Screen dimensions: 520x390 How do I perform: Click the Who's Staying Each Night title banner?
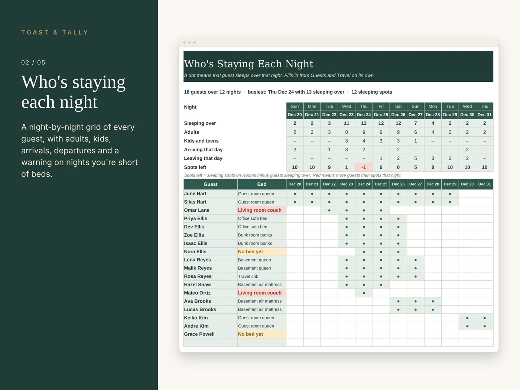(x=338, y=66)
